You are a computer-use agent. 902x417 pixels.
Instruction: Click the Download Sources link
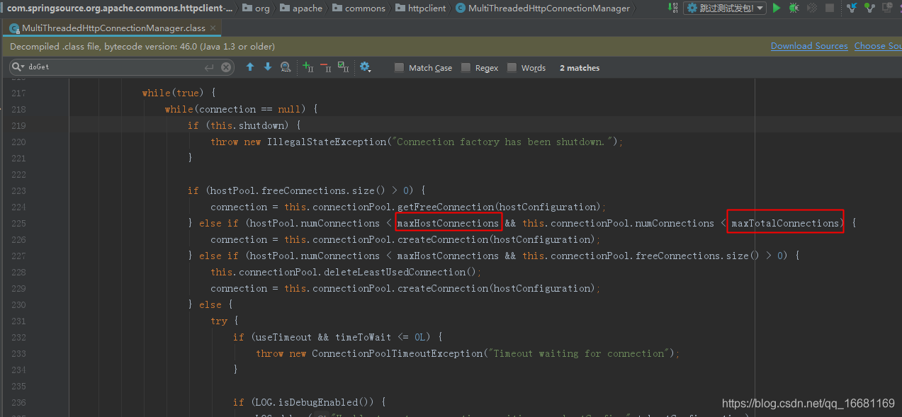[x=809, y=46]
